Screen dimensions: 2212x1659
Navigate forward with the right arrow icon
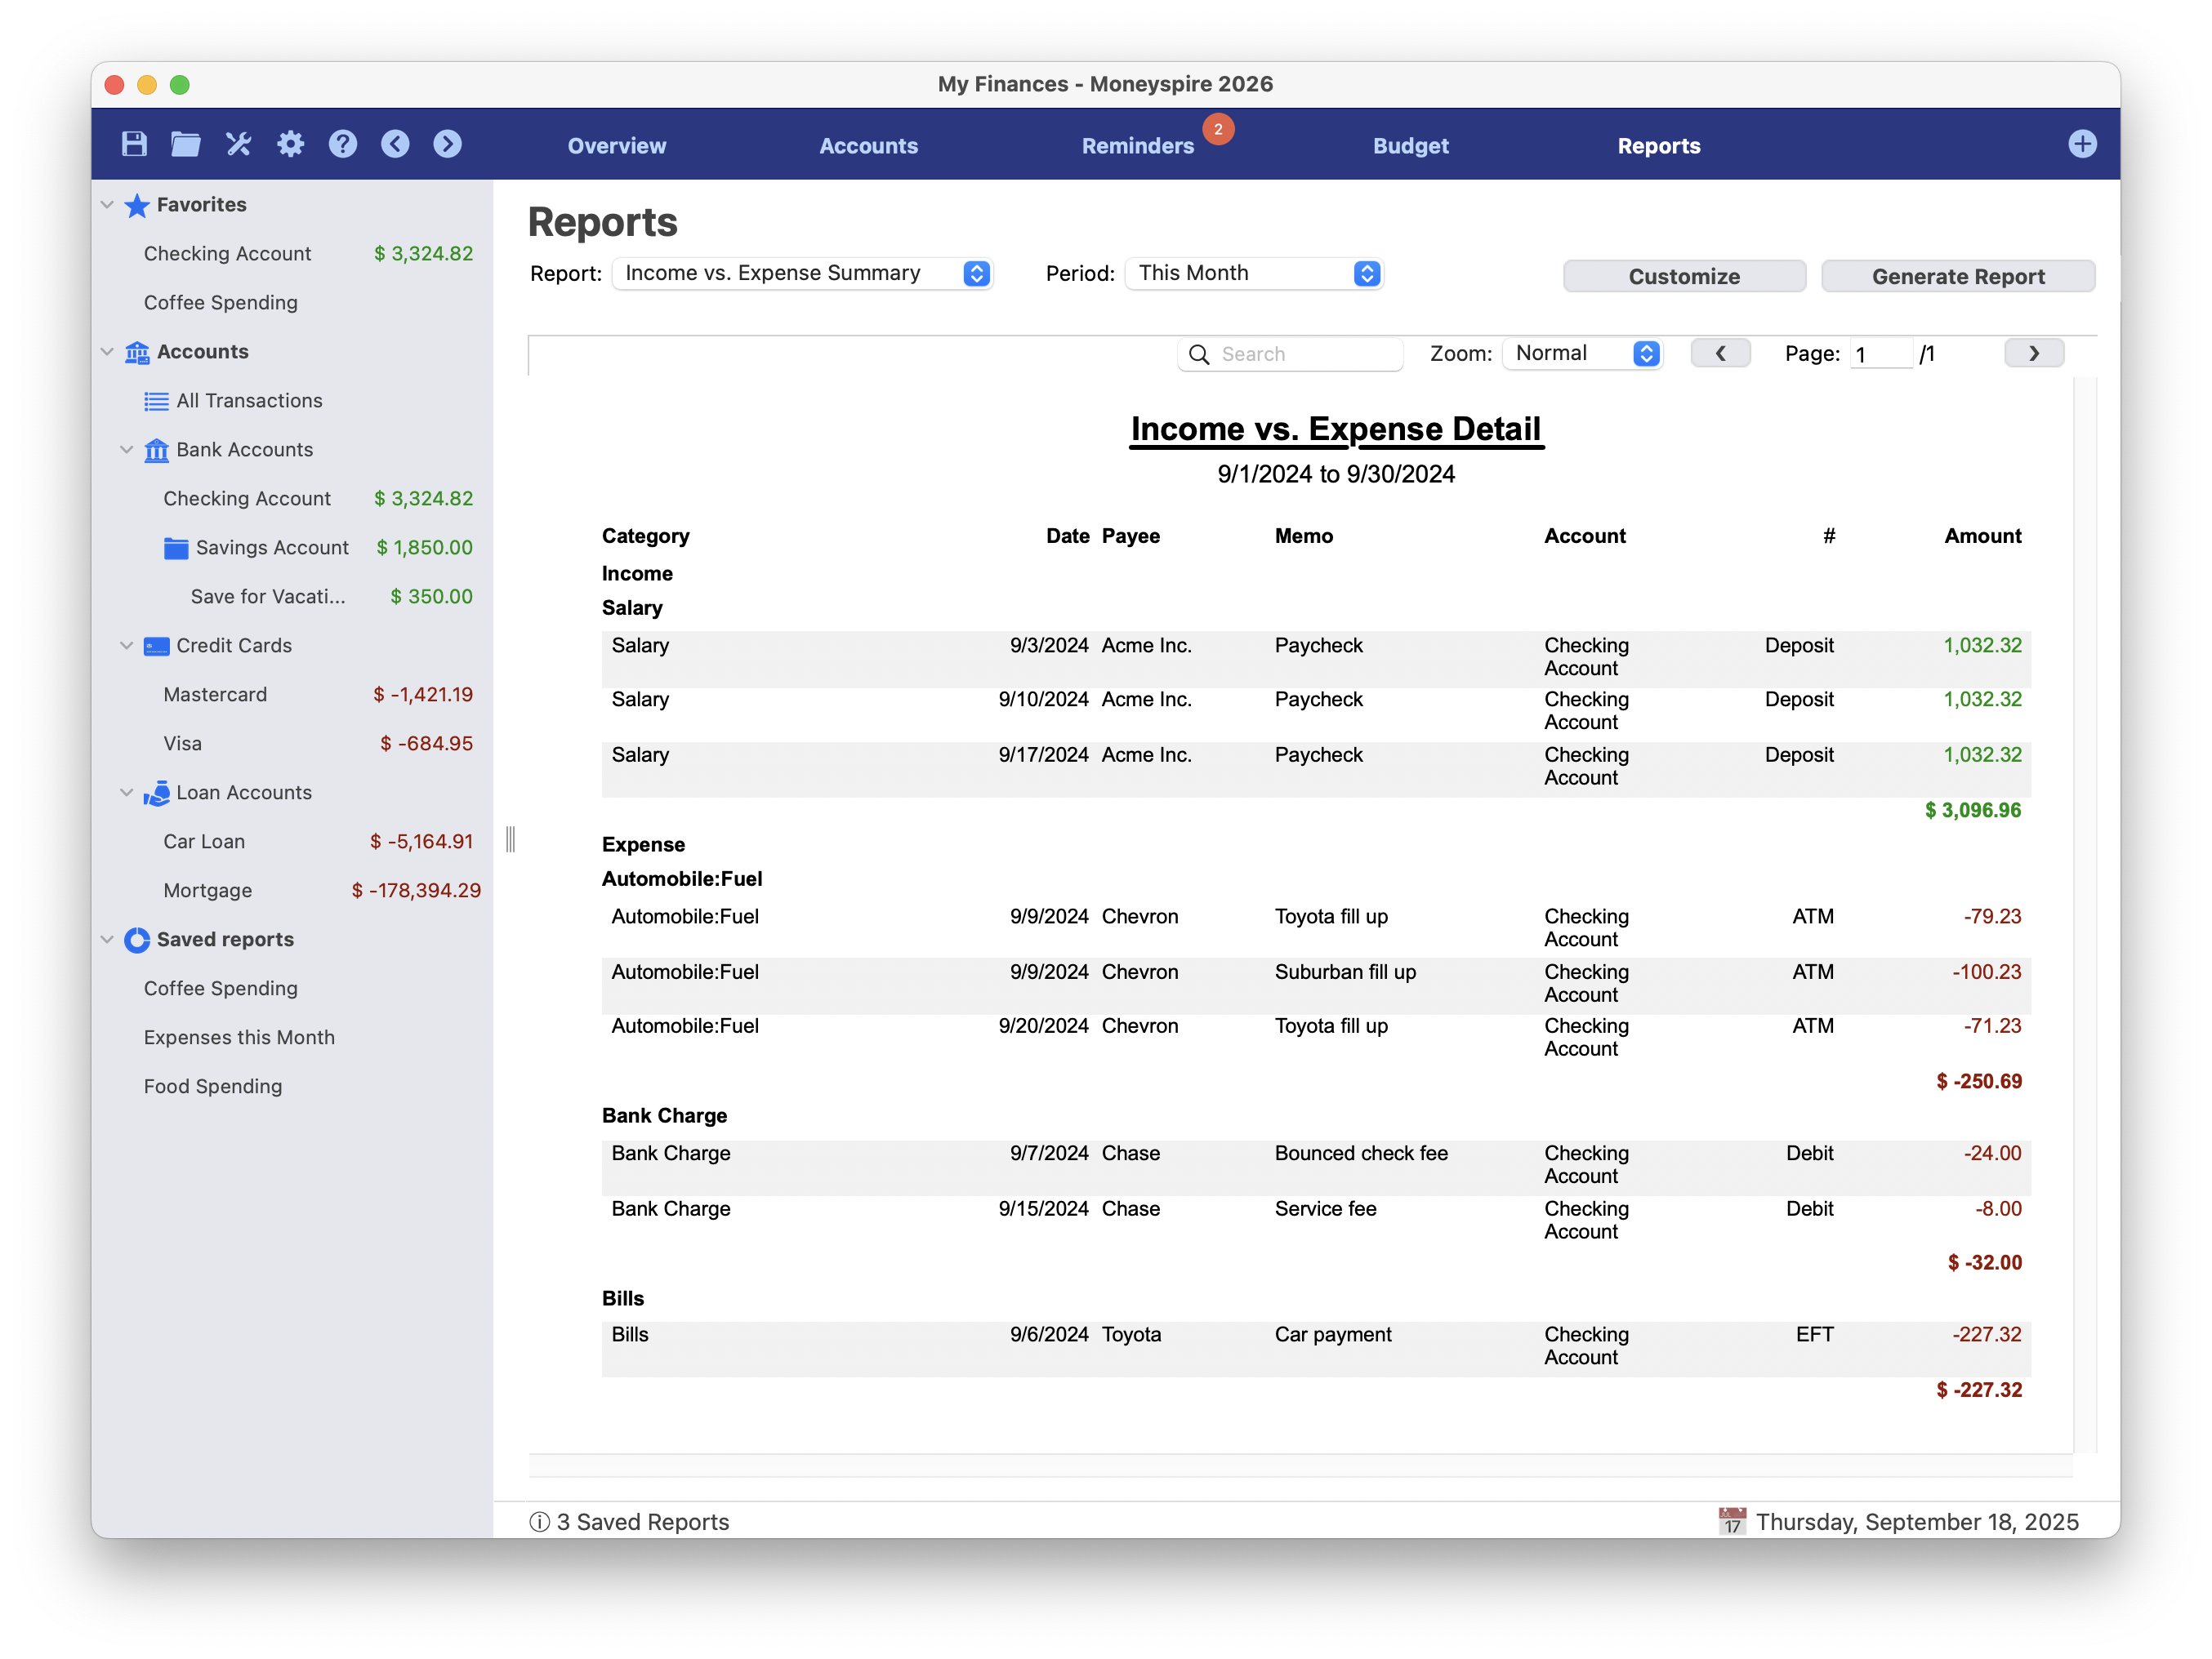tap(447, 144)
